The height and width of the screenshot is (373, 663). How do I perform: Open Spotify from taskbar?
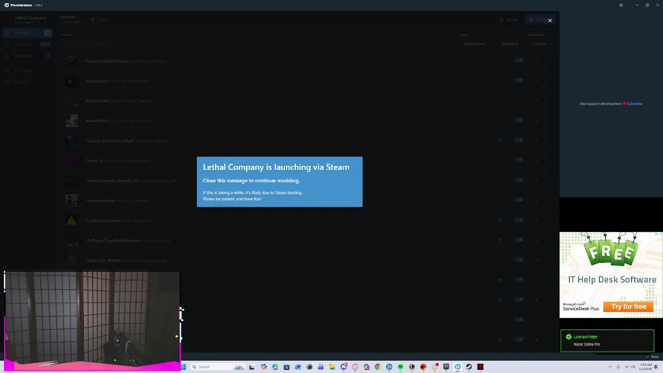tap(400, 367)
